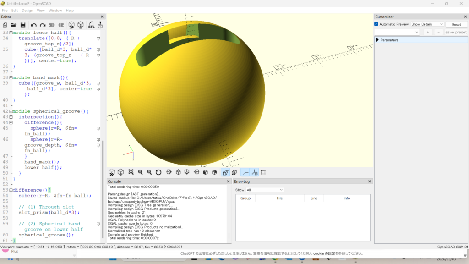469x264 pixels.
Task: Open the Design menu
Action: (27, 10)
